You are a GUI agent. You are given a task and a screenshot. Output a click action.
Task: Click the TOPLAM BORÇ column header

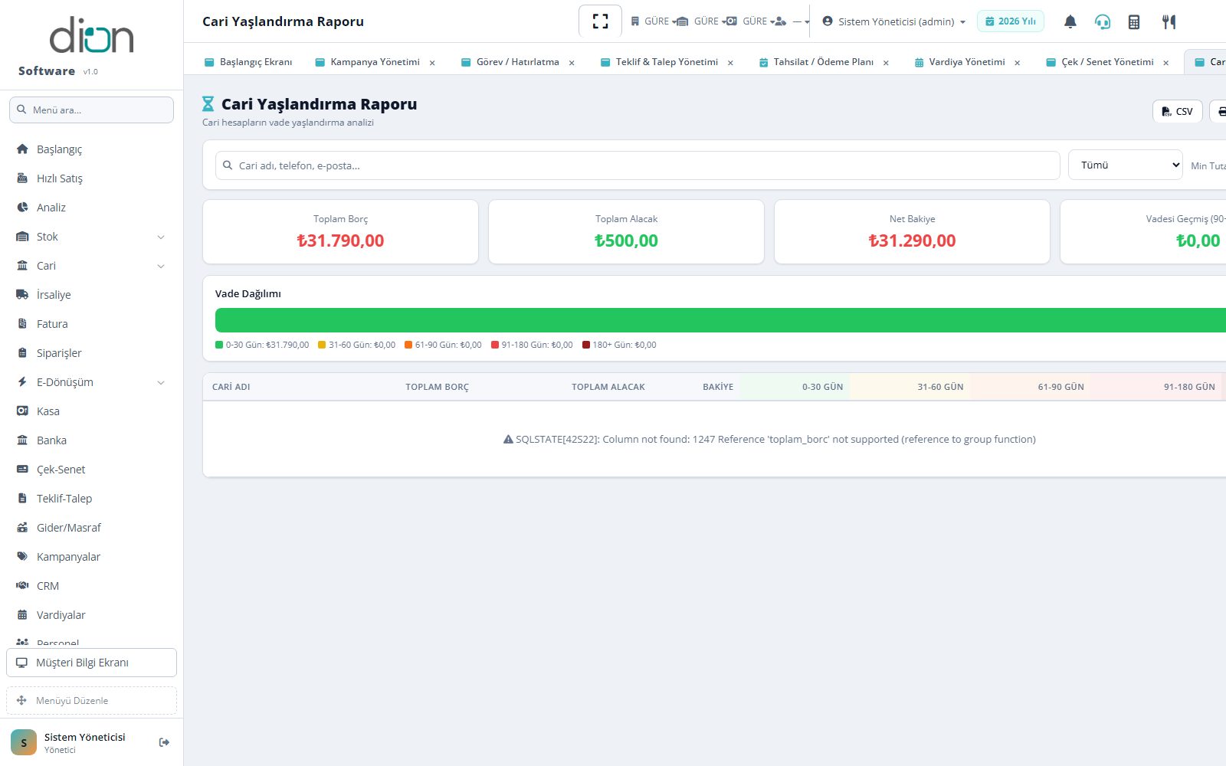pos(437,387)
